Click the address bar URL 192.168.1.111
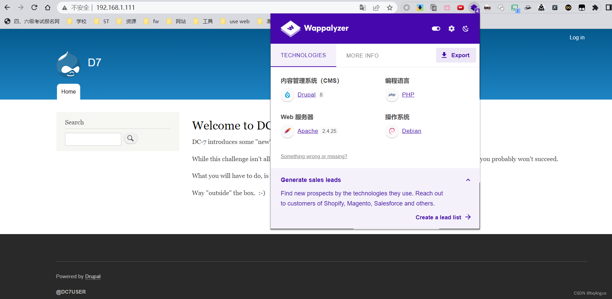 click(x=116, y=8)
